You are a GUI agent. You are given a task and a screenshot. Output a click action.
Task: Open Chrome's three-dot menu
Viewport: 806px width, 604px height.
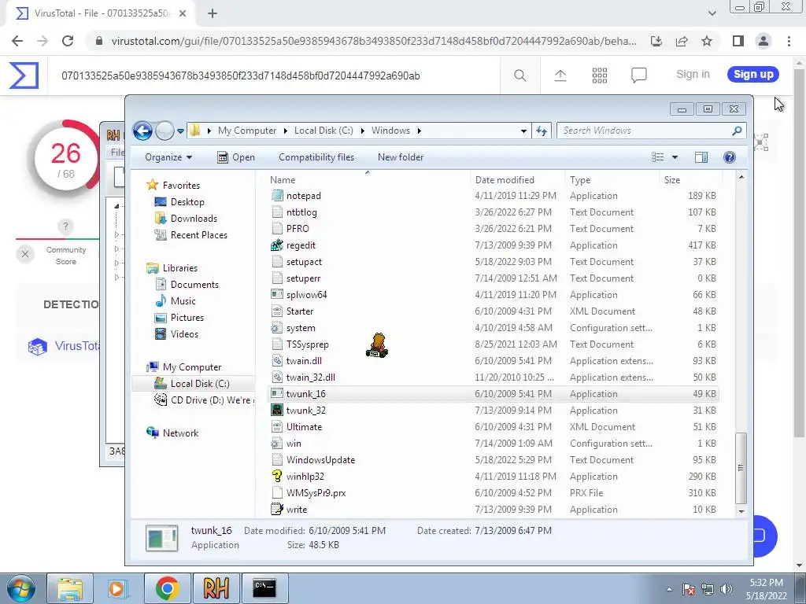click(x=789, y=41)
